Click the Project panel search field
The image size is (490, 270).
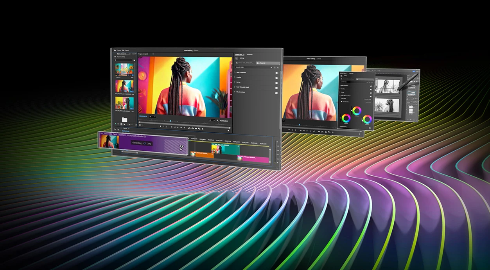click(124, 60)
